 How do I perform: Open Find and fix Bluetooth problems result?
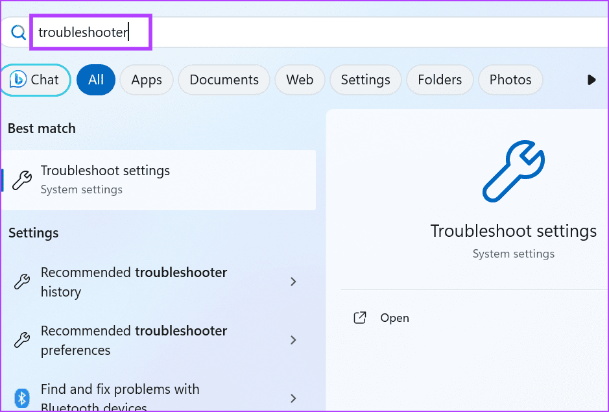(158, 396)
